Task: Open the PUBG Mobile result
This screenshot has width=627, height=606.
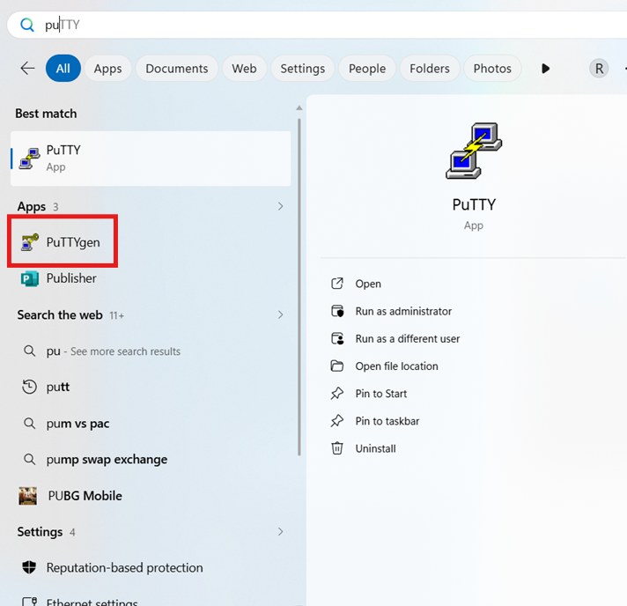Action: click(151, 496)
